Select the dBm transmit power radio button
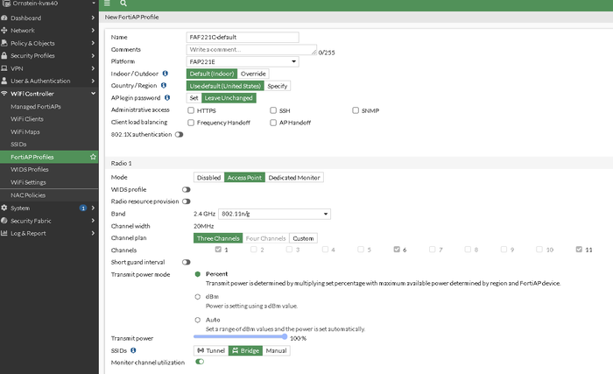613x374 pixels. [197, 297]
